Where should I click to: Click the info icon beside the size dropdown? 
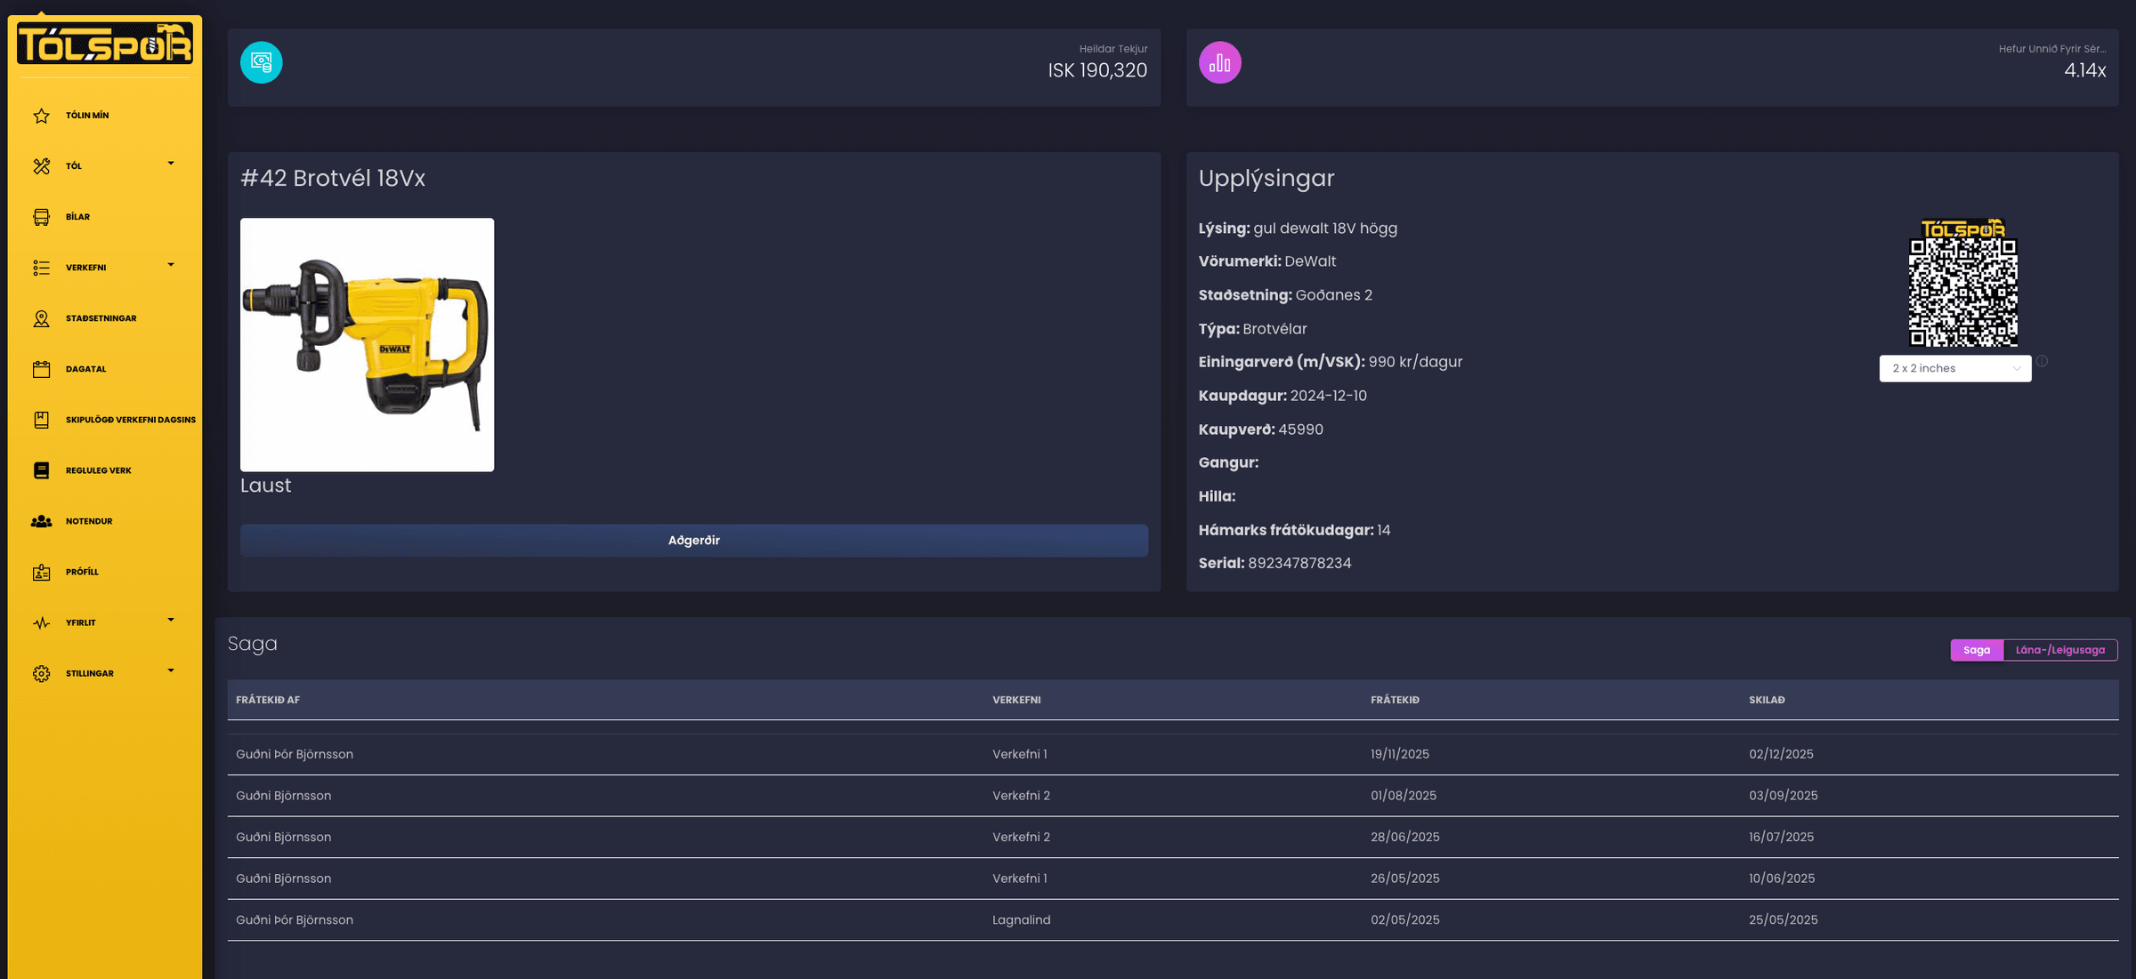pyautogui.click(x=2042, y=361)
